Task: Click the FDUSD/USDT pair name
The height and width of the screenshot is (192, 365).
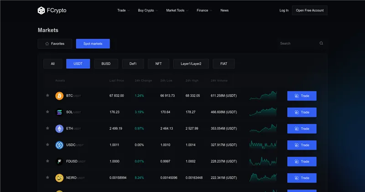Action: click(76, 161)
